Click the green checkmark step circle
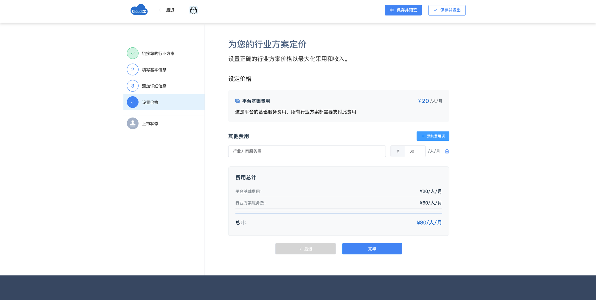 [133, 53]
